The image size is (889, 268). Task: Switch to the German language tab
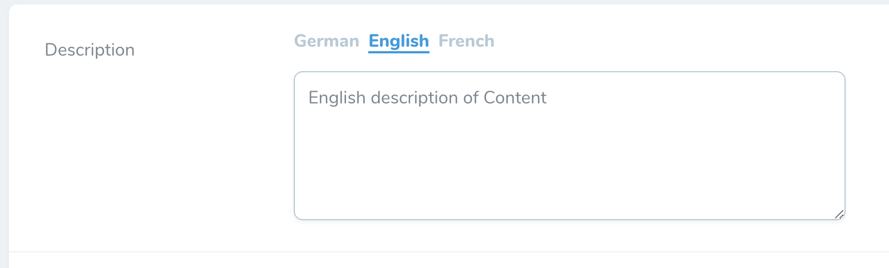327,41
